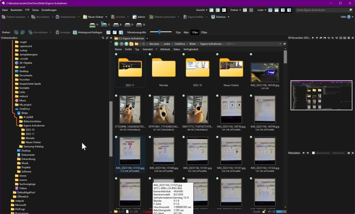
Task: Open the Ansicht dropdown
Action: click(201, 10)
